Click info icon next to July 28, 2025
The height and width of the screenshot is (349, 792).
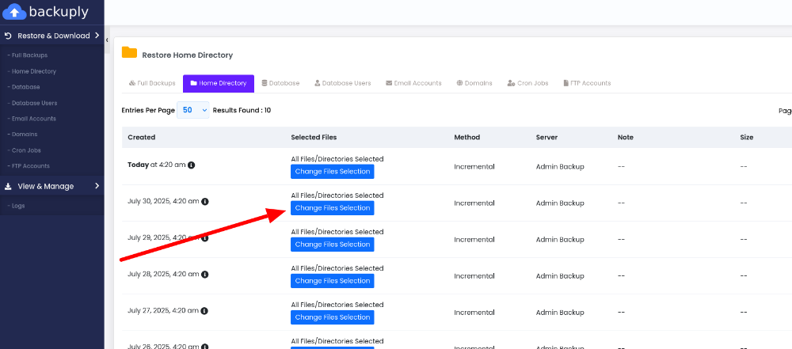(204, 275)
